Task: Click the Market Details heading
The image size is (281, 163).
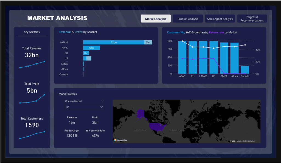Action: (x=68, y=94)
